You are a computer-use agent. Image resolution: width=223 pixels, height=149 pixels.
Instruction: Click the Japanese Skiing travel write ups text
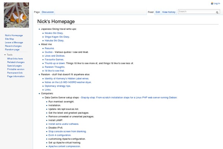pyautogui.click(x=59, y=29)
